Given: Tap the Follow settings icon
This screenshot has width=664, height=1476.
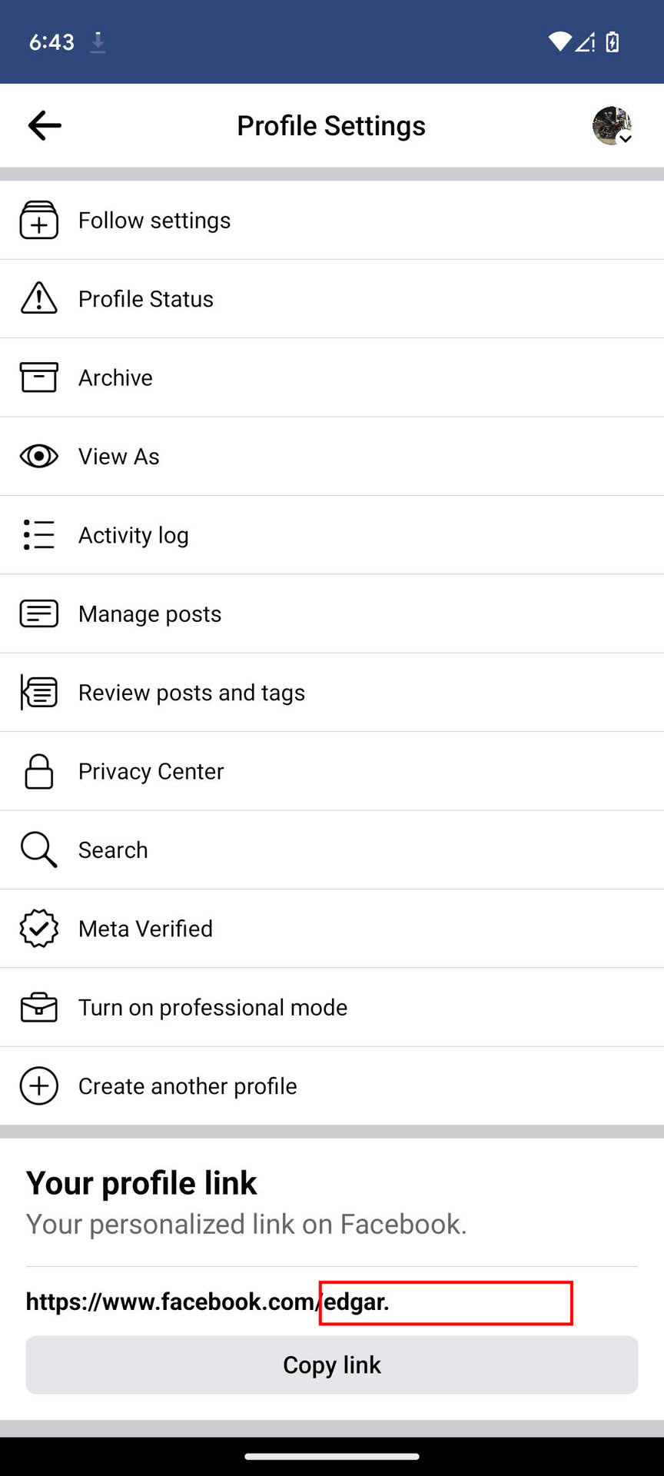Looking at the screenshot, I should tap(38, 221).
